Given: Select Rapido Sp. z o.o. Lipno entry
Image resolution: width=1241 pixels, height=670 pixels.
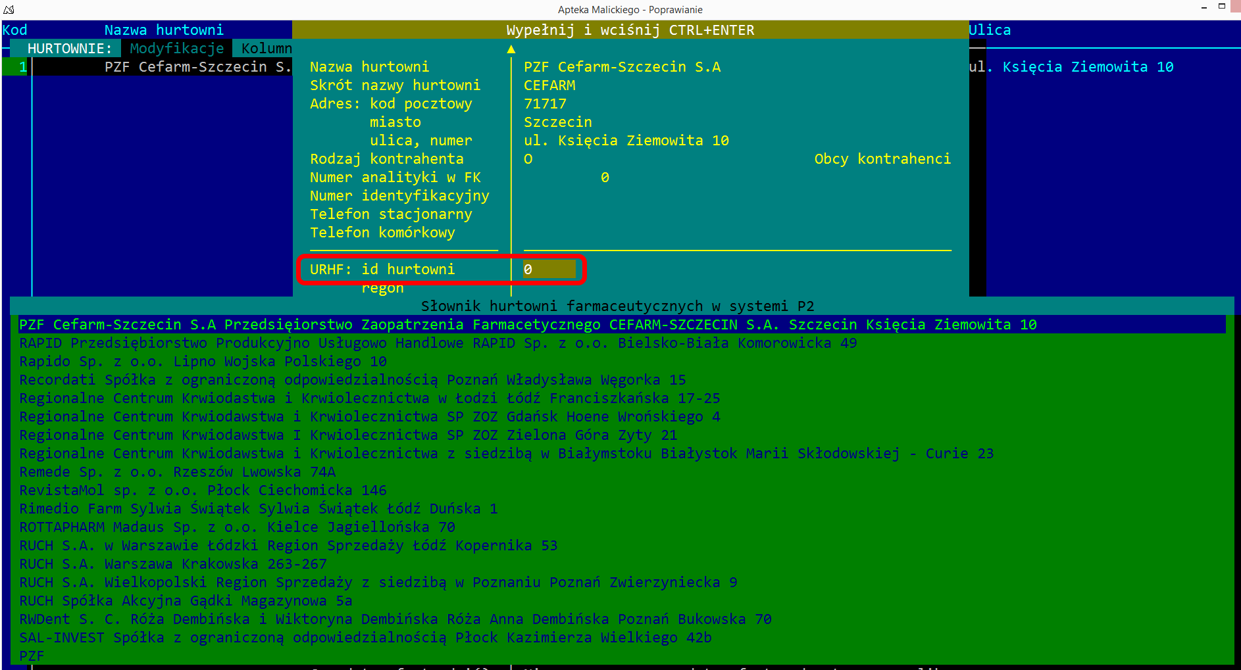Looking at the screenshot, I should click(x=203, y=362).
